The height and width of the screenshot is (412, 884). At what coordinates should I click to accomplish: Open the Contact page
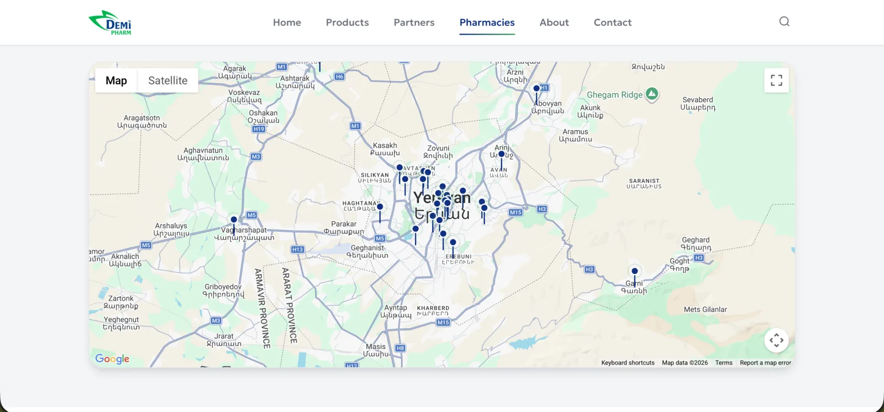click(x=612, y=23)
